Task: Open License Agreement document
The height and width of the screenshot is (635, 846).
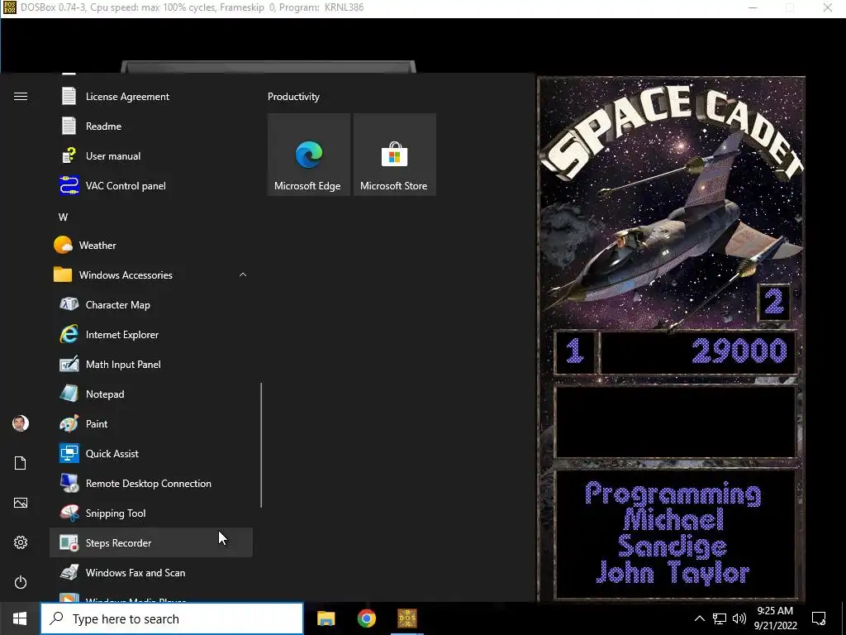Action: [151, 97]
